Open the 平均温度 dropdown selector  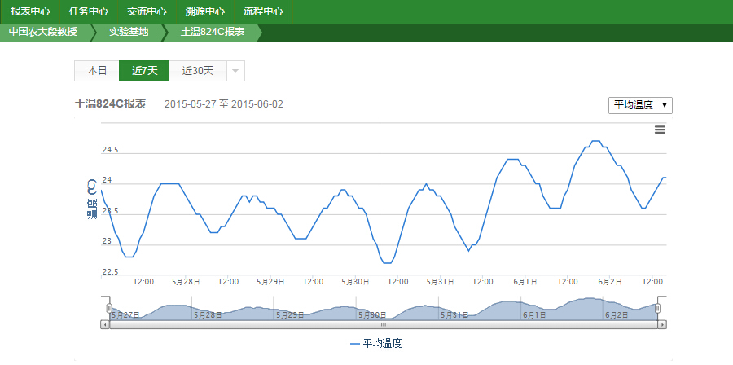click(640, 105)
